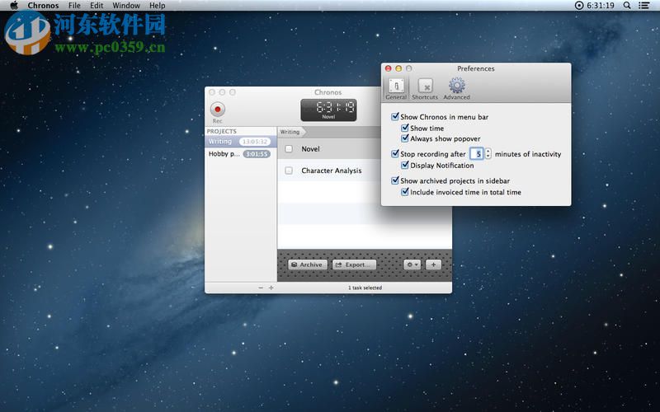Image resolution: width=660 pixels, height=412 pixels.
Task: Disable Stop recording after inactivity
Action: click(x=395, y=154)
